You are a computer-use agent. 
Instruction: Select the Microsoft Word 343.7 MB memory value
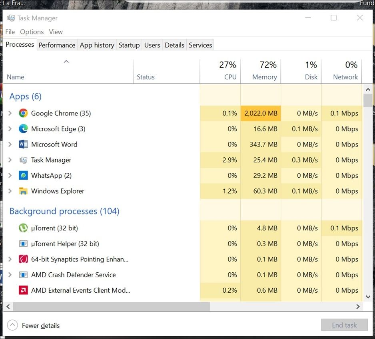[x=261, y=144]
